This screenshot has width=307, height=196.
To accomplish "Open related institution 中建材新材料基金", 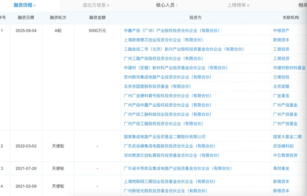I will 289,68.
